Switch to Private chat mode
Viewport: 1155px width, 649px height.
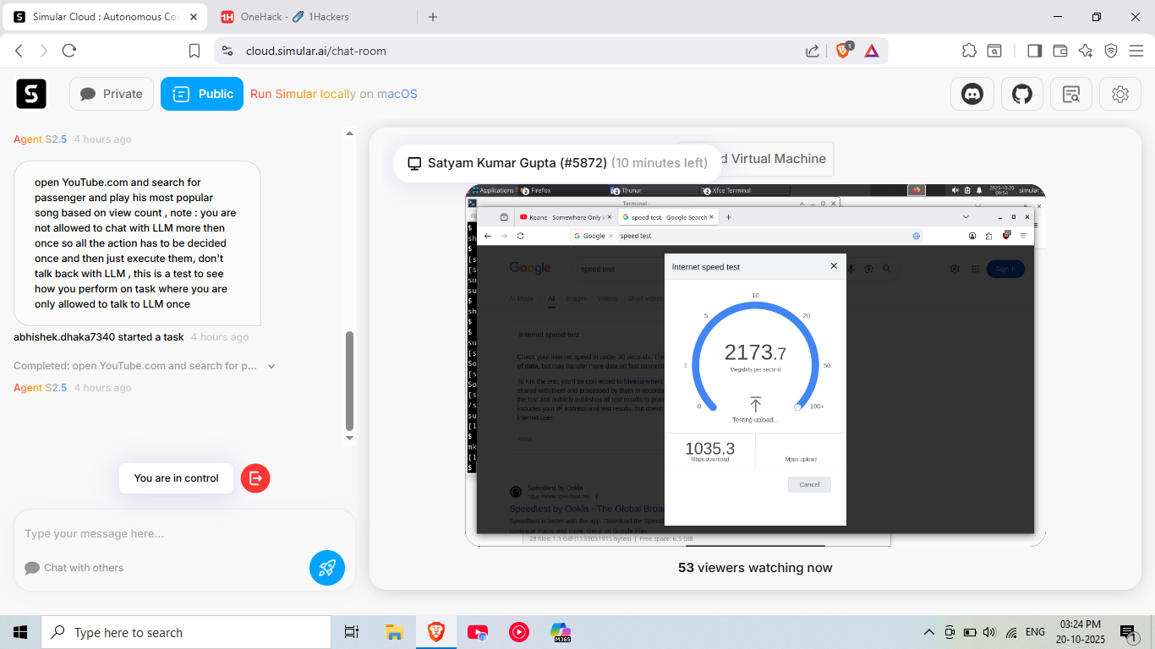tap(112, 94)
